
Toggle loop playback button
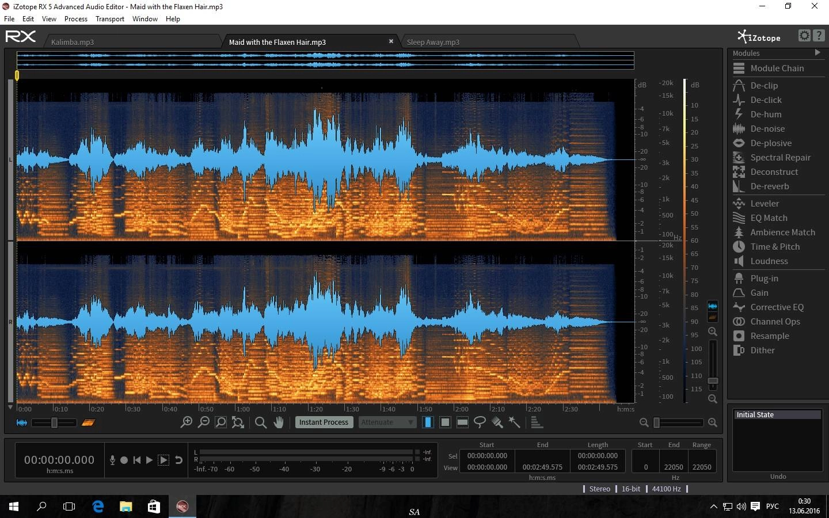[x=179, y=460]
